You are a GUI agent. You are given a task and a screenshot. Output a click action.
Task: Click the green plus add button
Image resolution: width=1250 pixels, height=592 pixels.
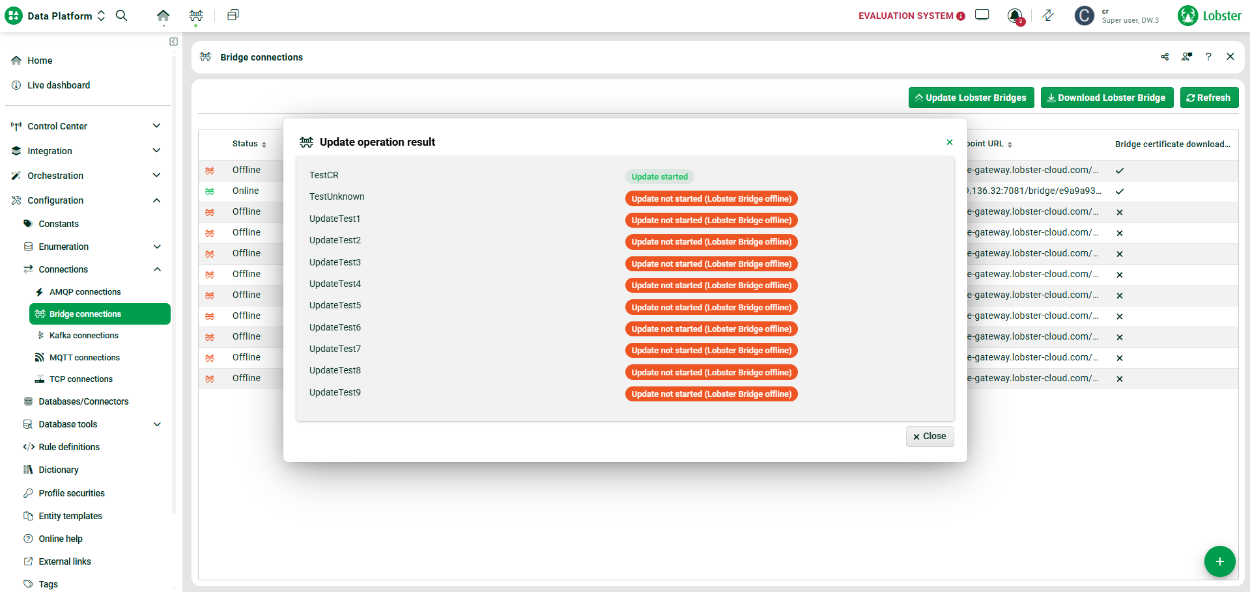pyautogui.click(x=1219, y=561)
